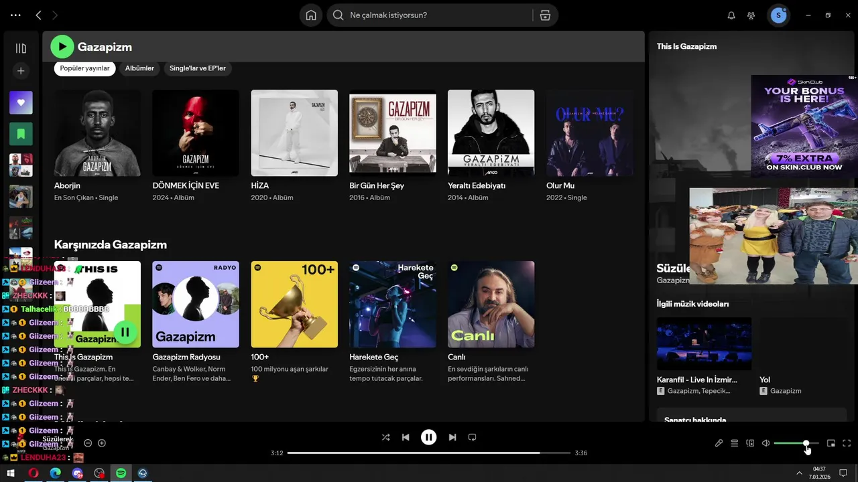This screenshot has height=482, width=858.
Task: Open the 100+ playlist cover
Action: 294,305
